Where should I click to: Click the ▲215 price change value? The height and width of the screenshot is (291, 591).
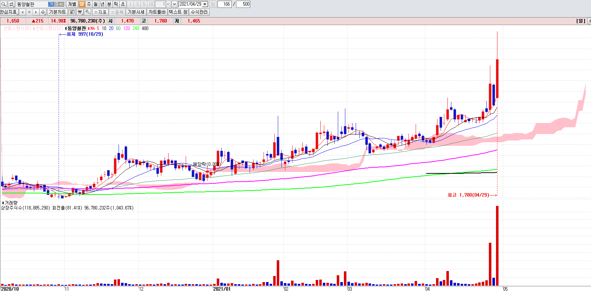37,21
